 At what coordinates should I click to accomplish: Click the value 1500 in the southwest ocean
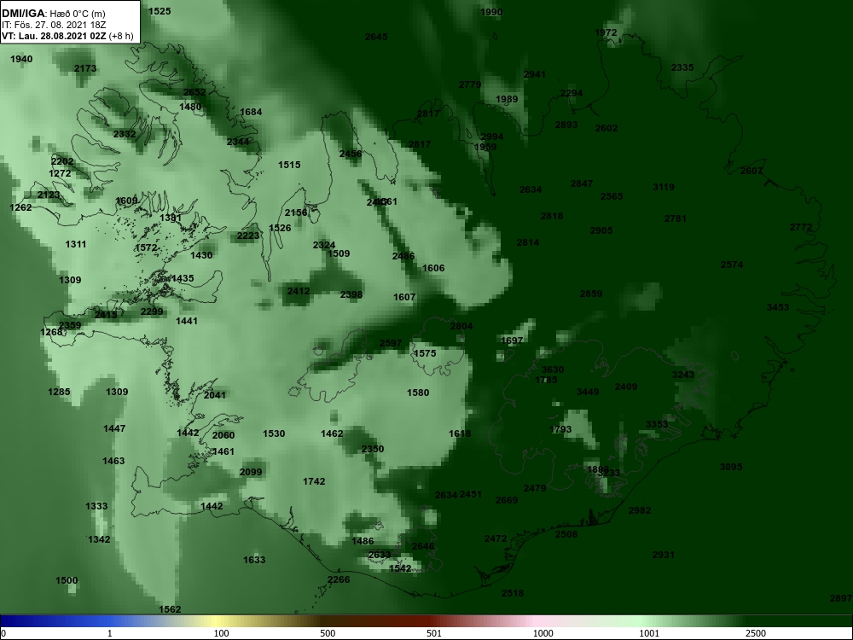(x=67, y=580)
